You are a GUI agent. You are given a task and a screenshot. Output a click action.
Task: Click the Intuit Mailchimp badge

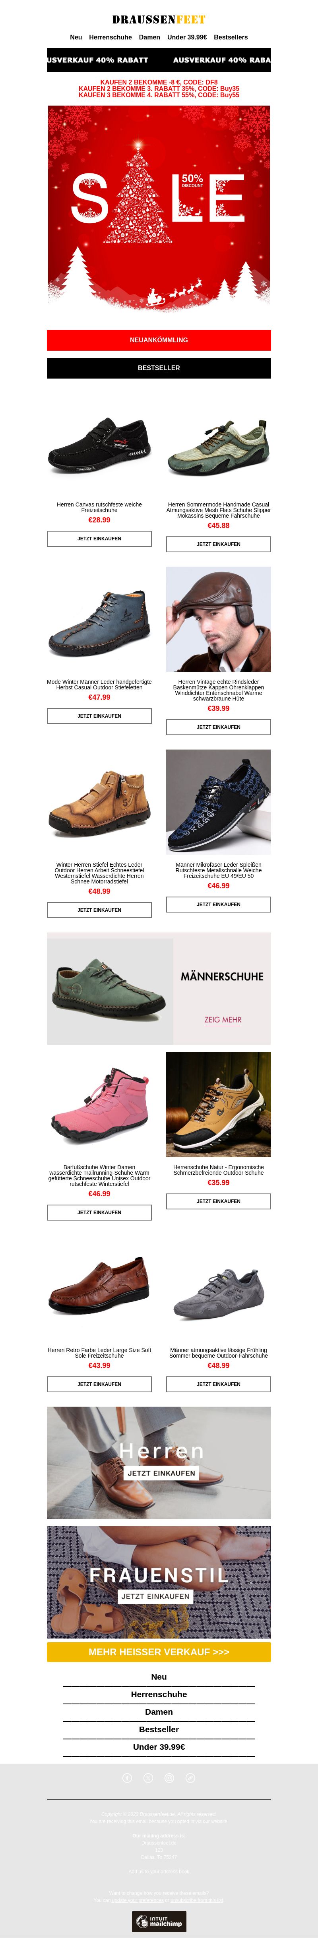159,1921
